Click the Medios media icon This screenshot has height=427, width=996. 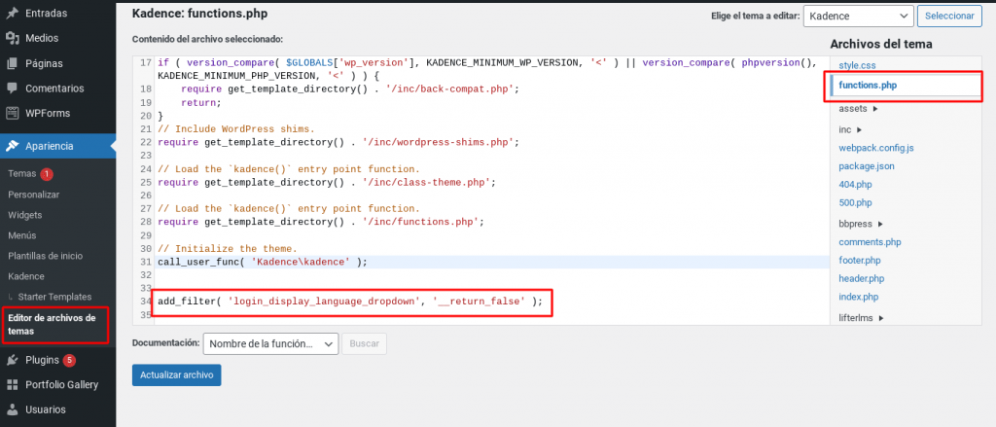tap(12, 38)
